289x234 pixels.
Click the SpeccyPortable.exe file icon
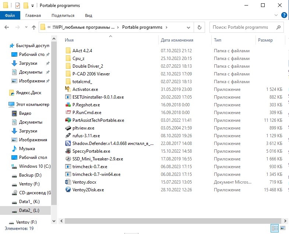(68, 151)
